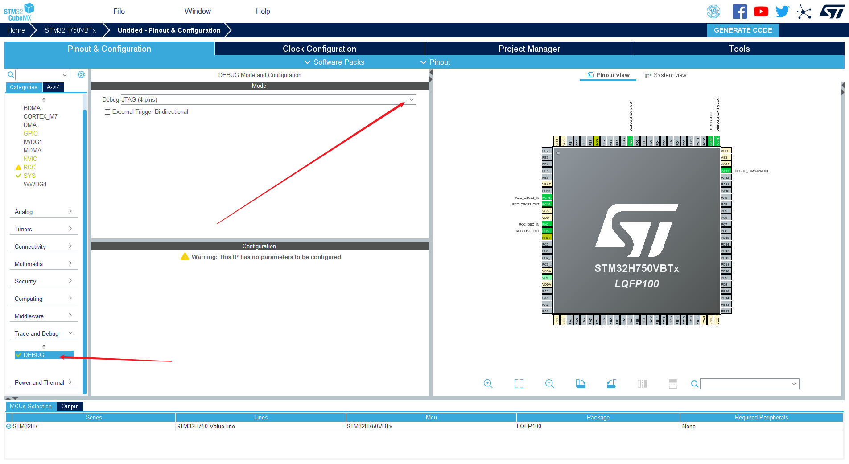Viewport: 849px width, 464px height.
Task: Rotate the chip counterclockwise
Action: (611, 384)
